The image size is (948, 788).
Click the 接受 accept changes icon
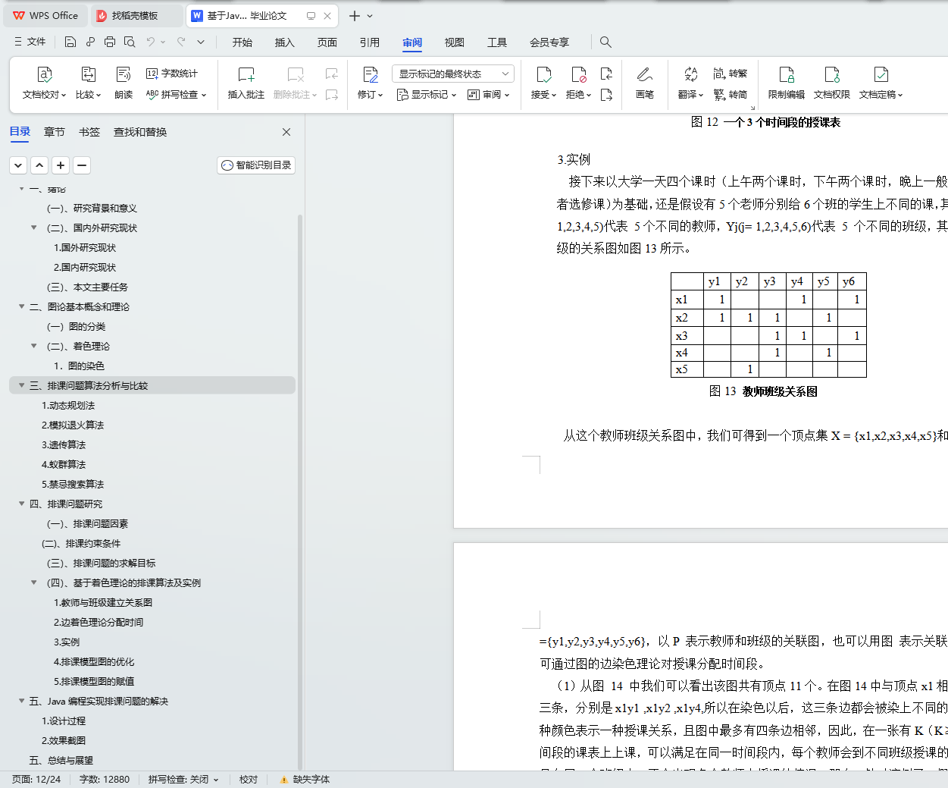[543, 74]
